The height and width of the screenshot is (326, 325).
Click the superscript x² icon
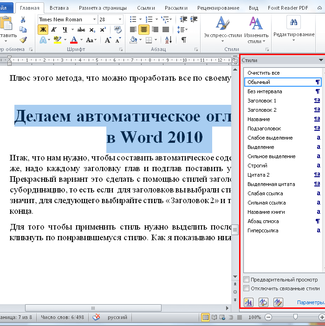coord(103,30)
